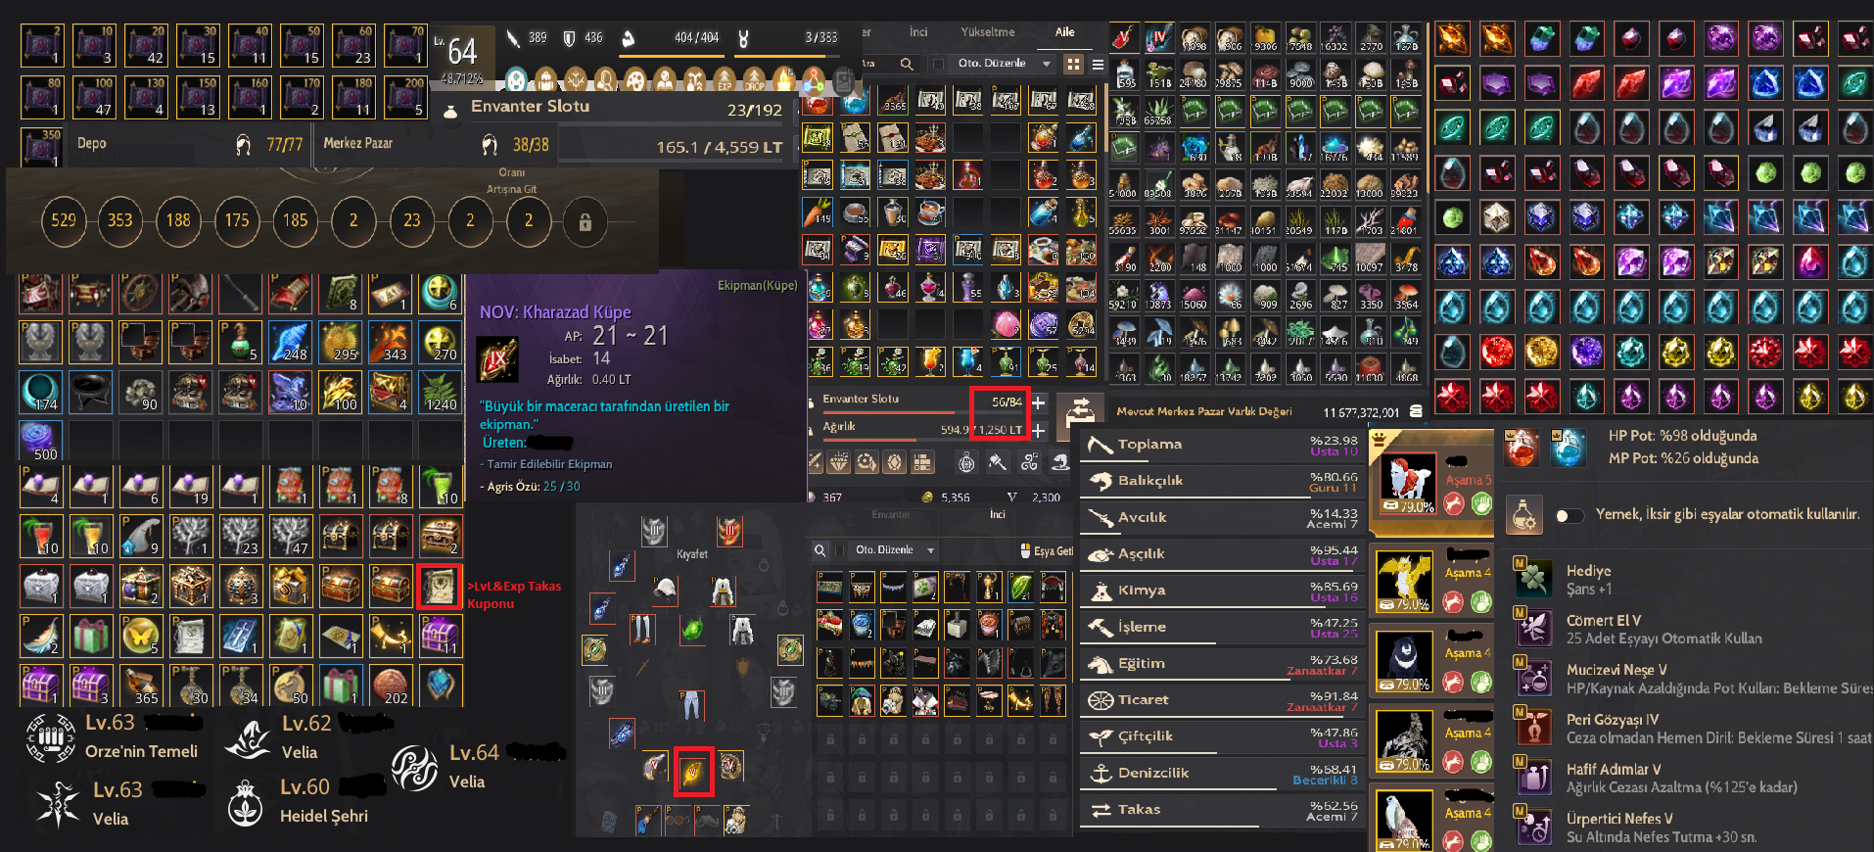Viewport: 1874px width, 852px height.
Task: Switch to the İnci tab near equipment
Action: [x=997, y=514]
